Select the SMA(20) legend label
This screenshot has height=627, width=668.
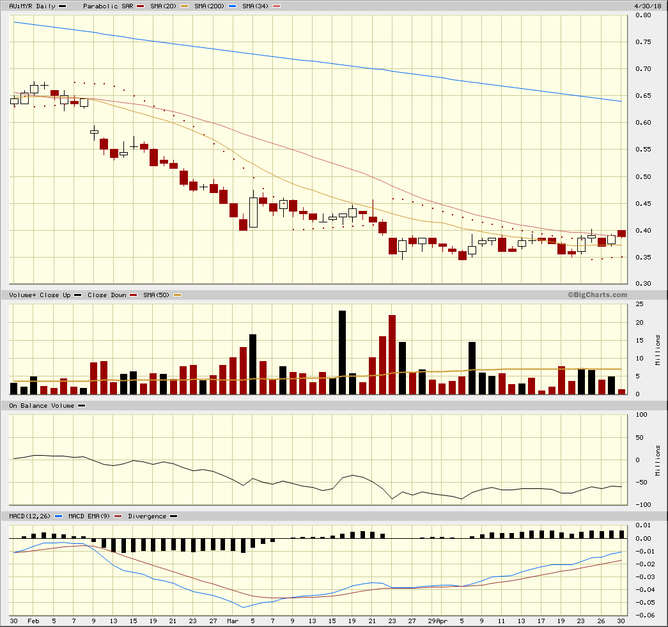[163, 6]
